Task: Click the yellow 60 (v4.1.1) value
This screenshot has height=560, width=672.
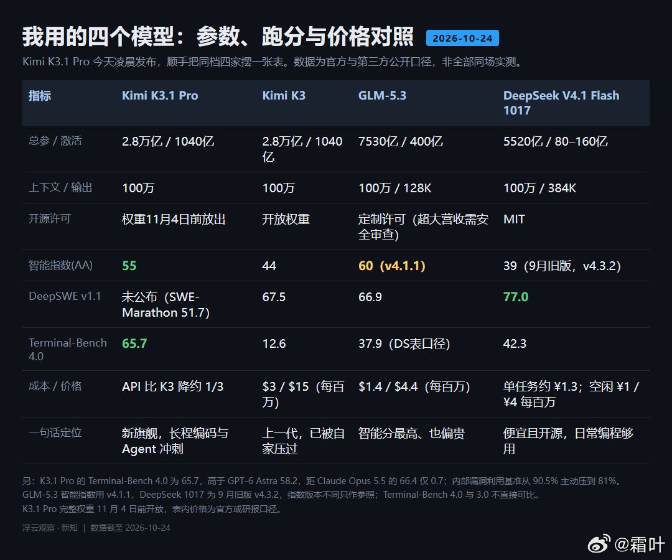Action: (x=392, y=266)
